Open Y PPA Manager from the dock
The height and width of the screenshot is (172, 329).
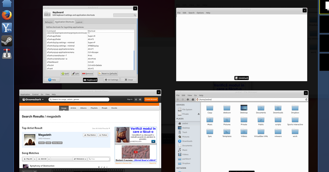pyautogui.click(x=7, y=28)
